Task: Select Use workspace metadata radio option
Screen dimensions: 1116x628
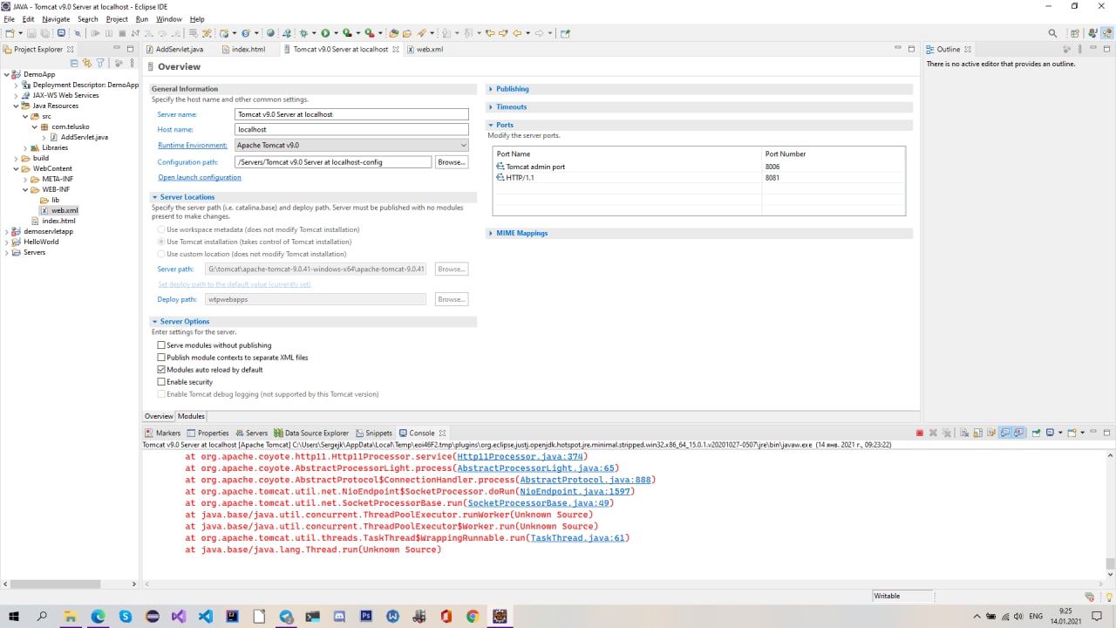Action: 161,229
